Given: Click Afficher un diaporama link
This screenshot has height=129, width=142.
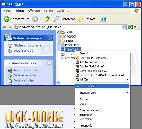Looking at the screenshot, I should point(27,45).
